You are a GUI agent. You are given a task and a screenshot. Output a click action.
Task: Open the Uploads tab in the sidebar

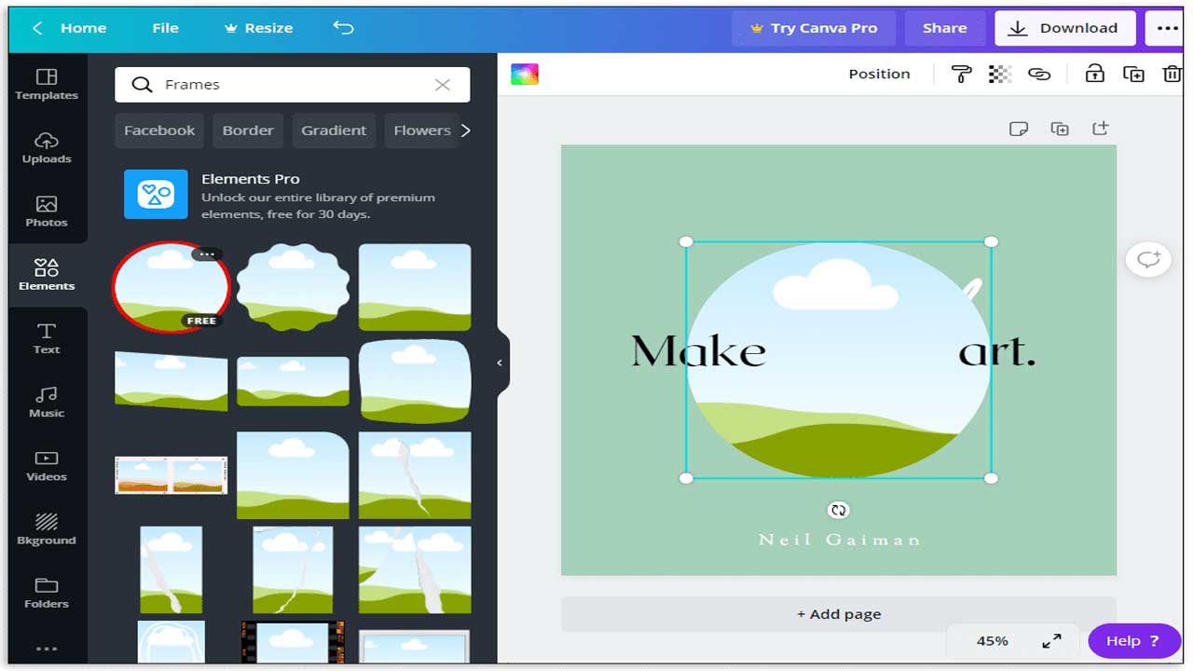point(47,147)
